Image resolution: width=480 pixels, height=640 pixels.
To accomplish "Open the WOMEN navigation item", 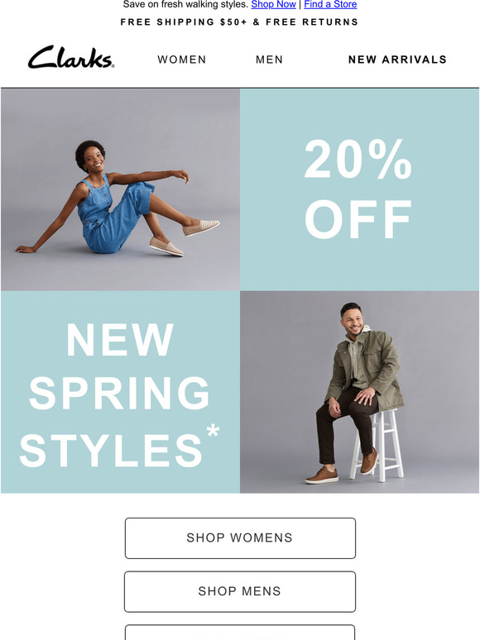I will [x=182, y=60].
